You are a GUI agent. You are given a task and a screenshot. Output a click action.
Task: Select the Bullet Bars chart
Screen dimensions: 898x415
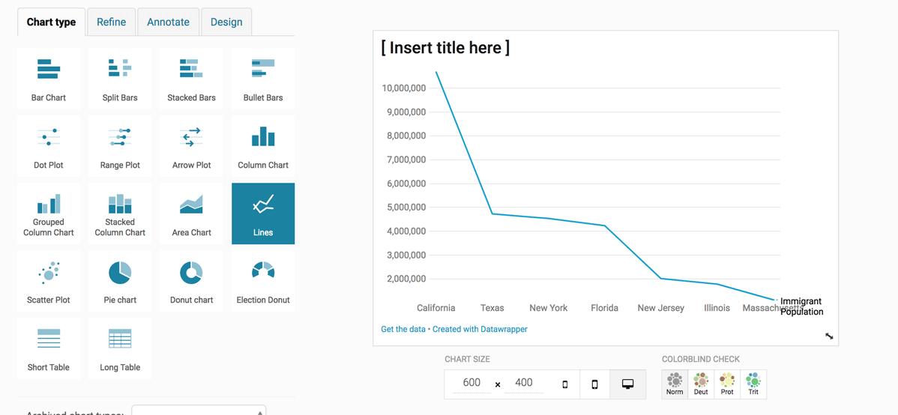pyautogui.click(x=263, y=79)
